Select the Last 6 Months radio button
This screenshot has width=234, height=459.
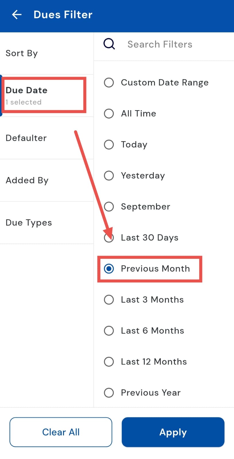(109, 330)
